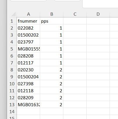Screen dimensions: 118x119
Task: Select cell containing 022082
Action: coord(28,28)
